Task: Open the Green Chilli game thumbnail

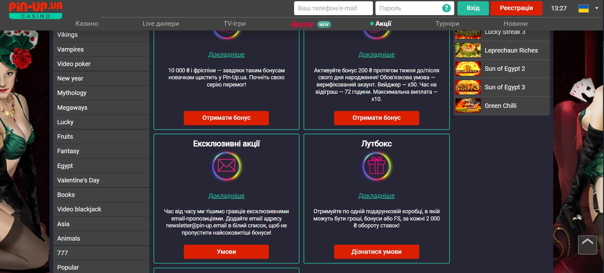Action: click(x=468, y=106)
